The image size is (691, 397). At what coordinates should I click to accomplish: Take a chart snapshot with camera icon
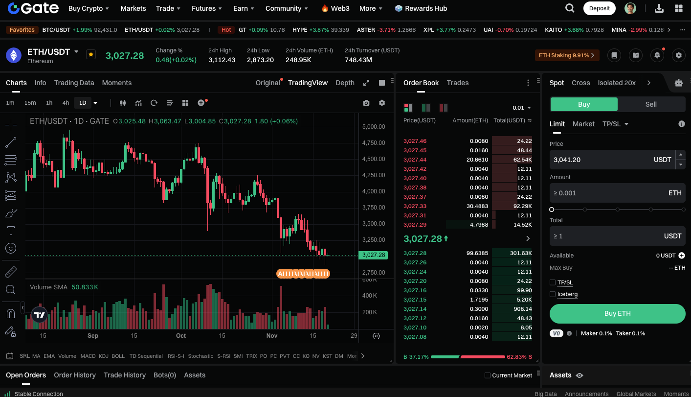click(366, 103)
